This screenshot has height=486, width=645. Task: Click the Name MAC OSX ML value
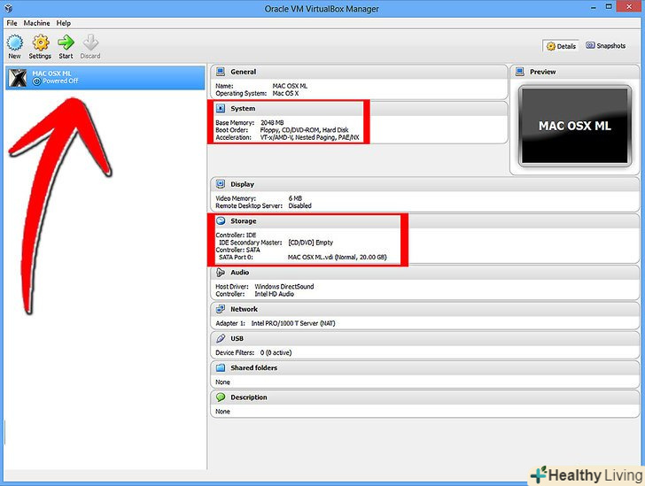(290, 86)
